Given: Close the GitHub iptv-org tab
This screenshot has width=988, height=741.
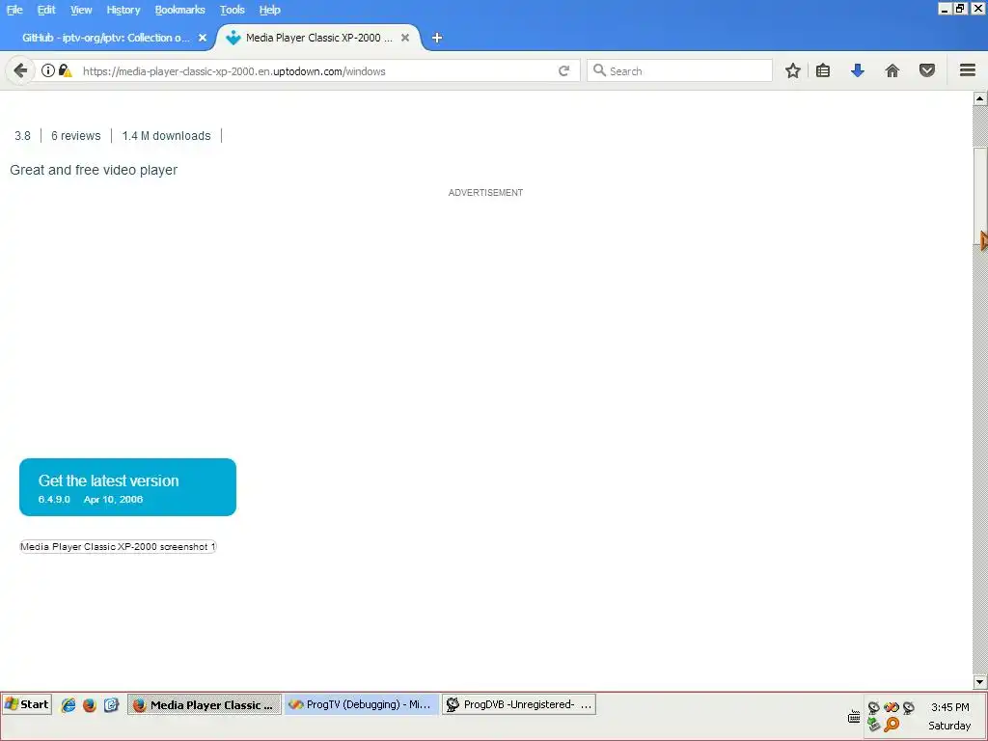Looking at the screenshot, I should pos(203,38).
